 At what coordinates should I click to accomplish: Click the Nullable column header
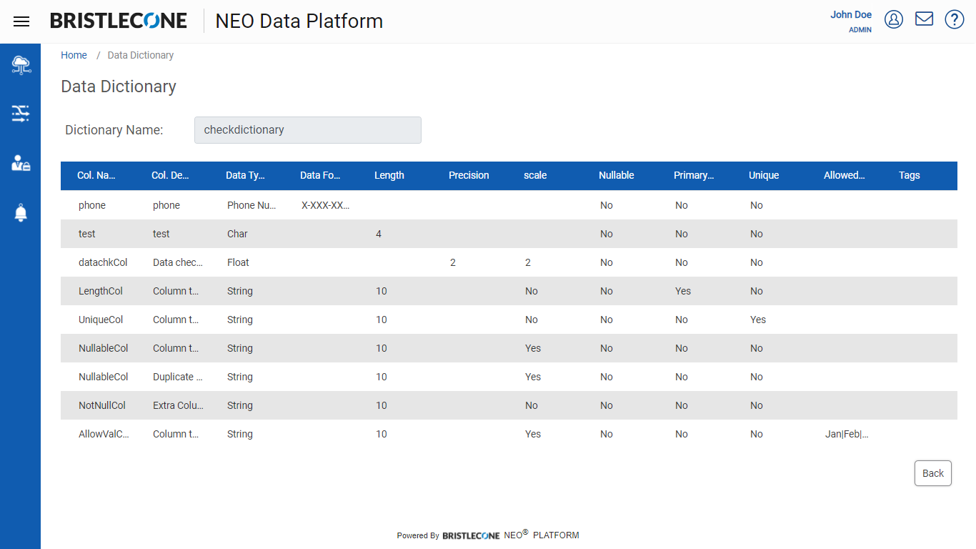pos(617,175)
